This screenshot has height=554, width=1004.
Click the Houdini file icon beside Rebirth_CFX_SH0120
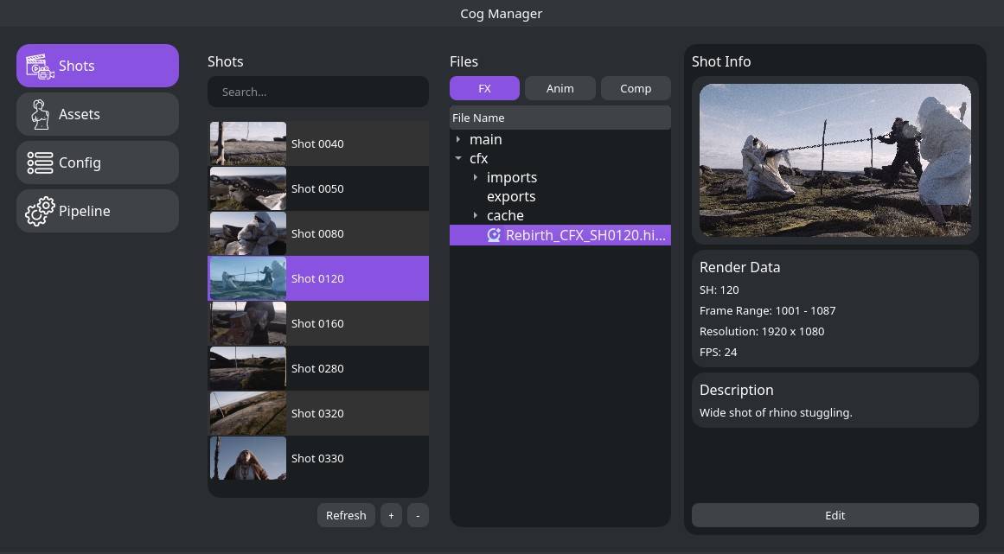(494, 235)
